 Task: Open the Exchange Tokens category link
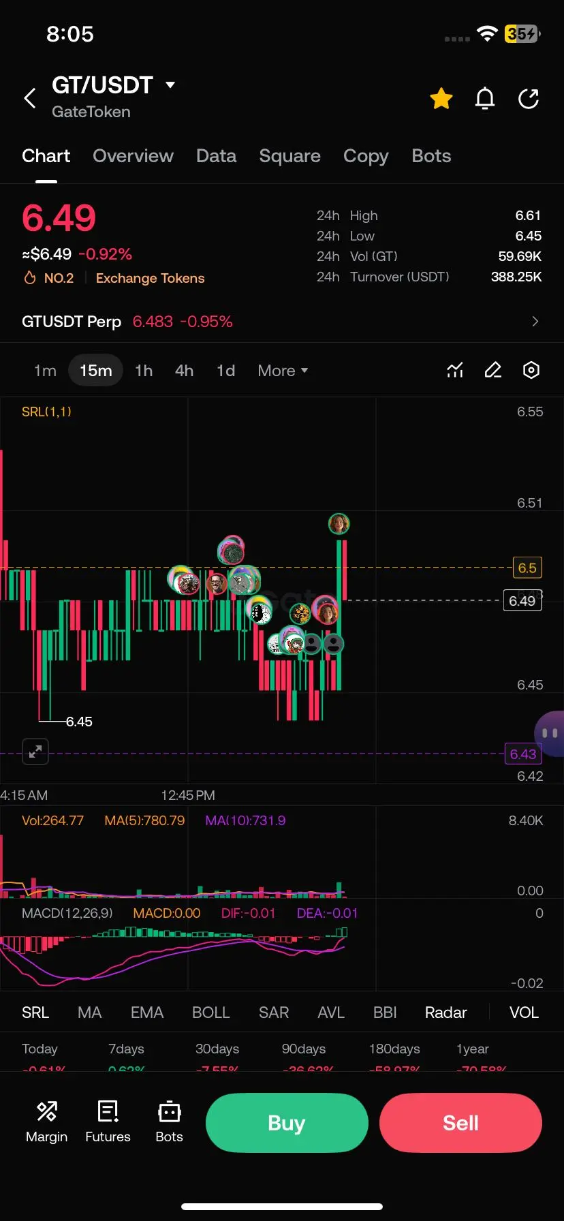150,278
